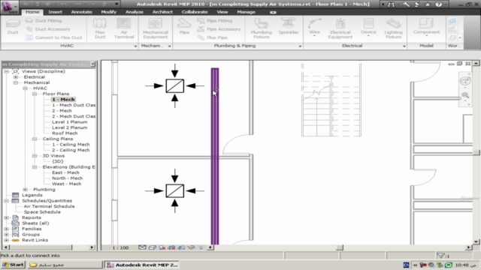Screen dimensions: 481x270
Task: Click the steering wheel navigation icon
Action: point(465,81)
